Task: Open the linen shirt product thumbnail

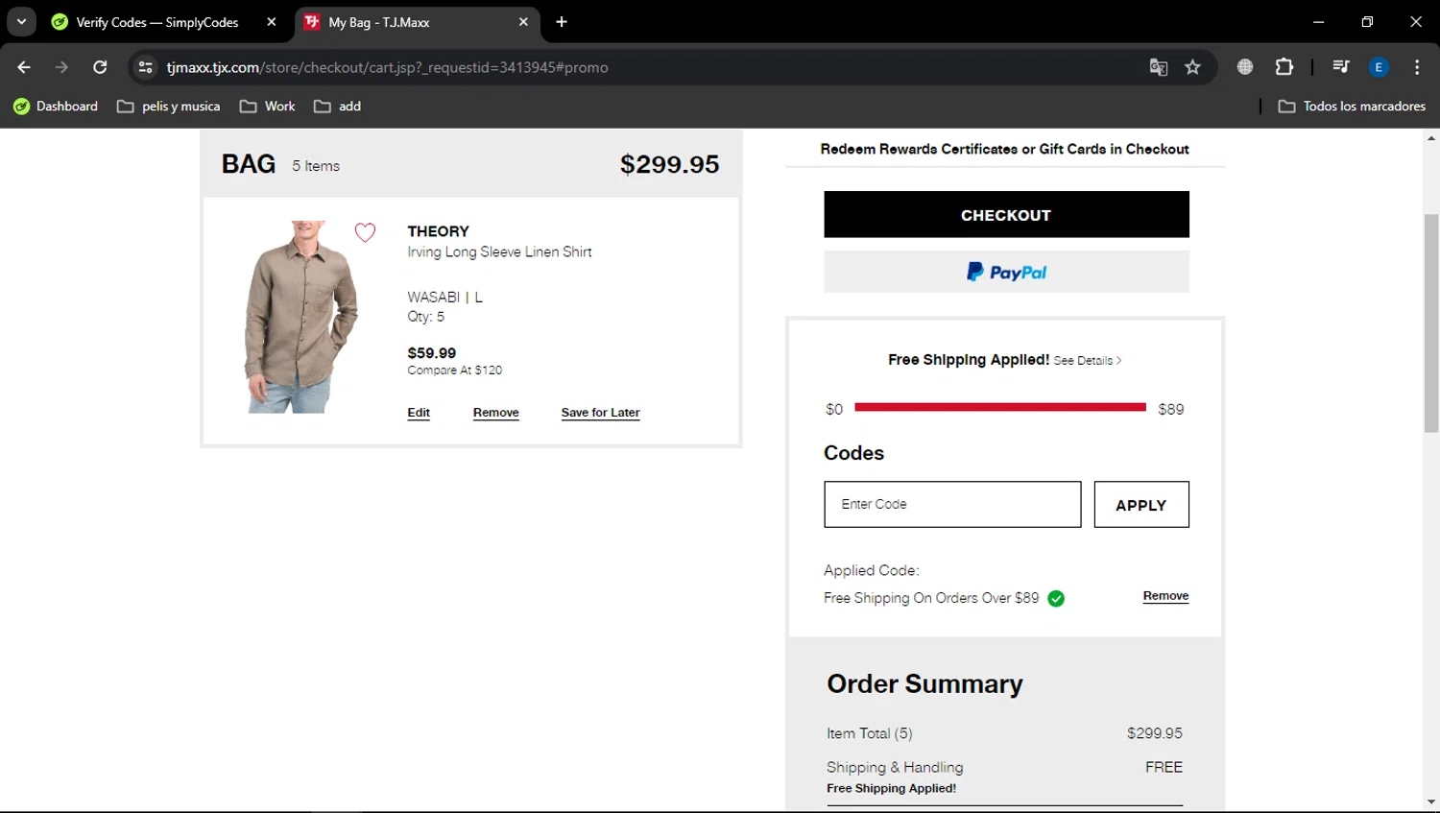Action: (300, 317)
